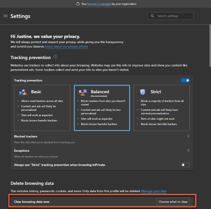
Task: Click 'Allows most trackers across all sites'
Action: click(x=42, y=101)
